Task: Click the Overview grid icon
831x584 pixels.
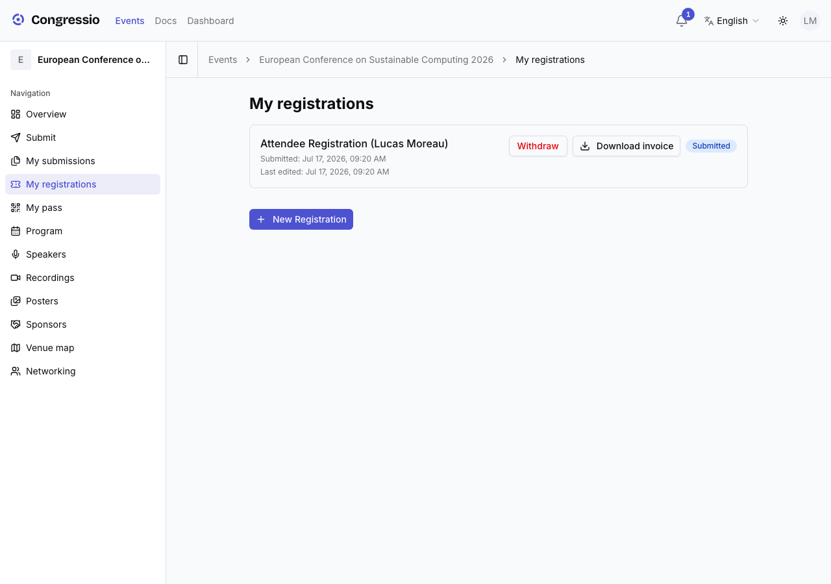Action: [x=16, y=114]
